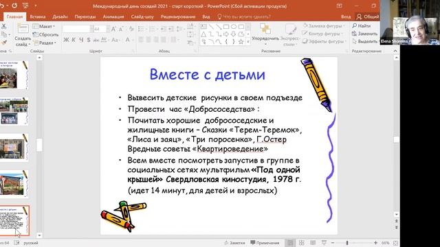This screenshot has height=247, width=440.
Task: Toggle underline Ч formatting
Action: (81, 40)
